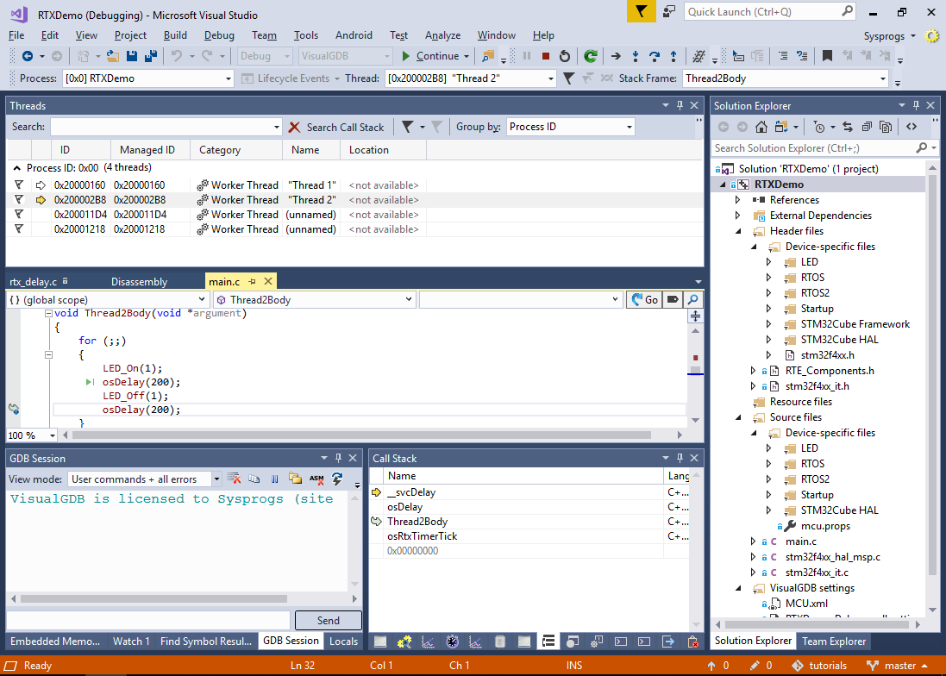Click the real-time watch clock icon at bottom
946x676 pixels.
[452, 642]
